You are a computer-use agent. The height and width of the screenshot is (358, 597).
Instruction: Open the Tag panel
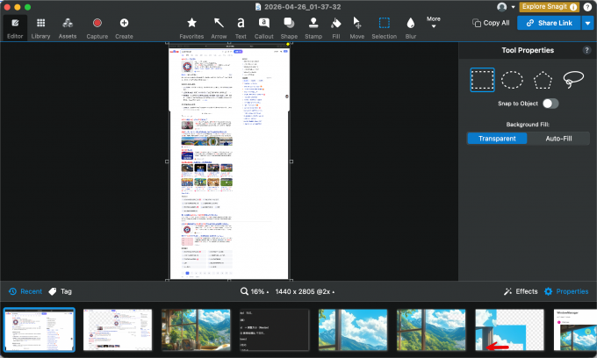(61, 291)
